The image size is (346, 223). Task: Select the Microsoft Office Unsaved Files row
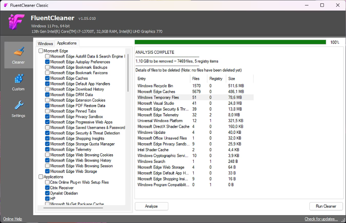(x=195, y=138)
